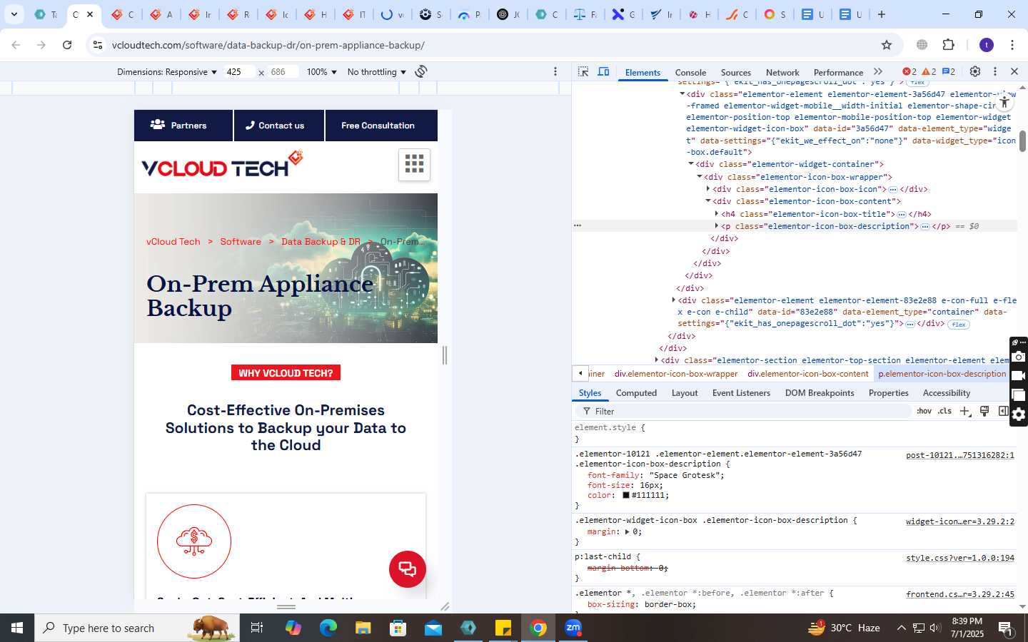Collapse the elementor-widget-container div node
Image resolution: width=1028 pixels, height=642 pixels.
click(x=691, y=164)
